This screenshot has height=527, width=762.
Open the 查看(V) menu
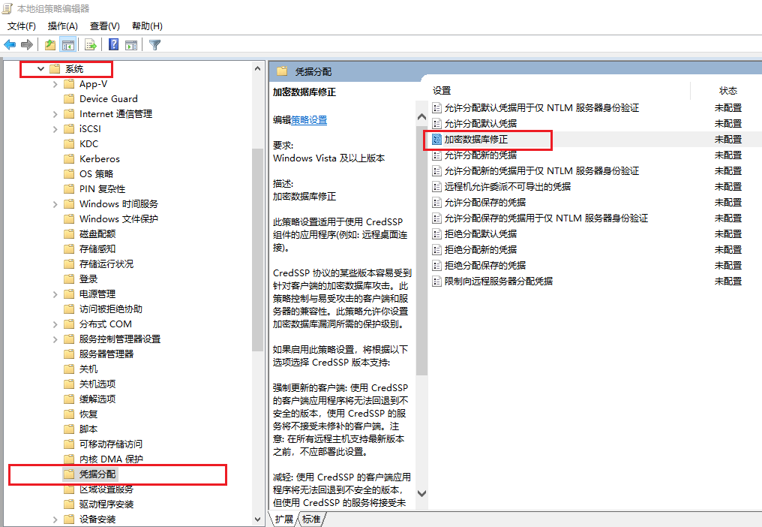pos(104,26)
